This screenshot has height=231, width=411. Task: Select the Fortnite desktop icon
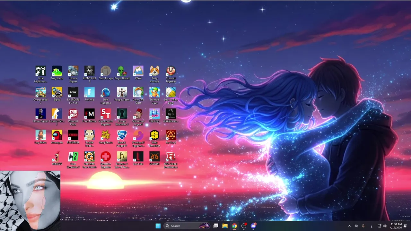[89, 94]
